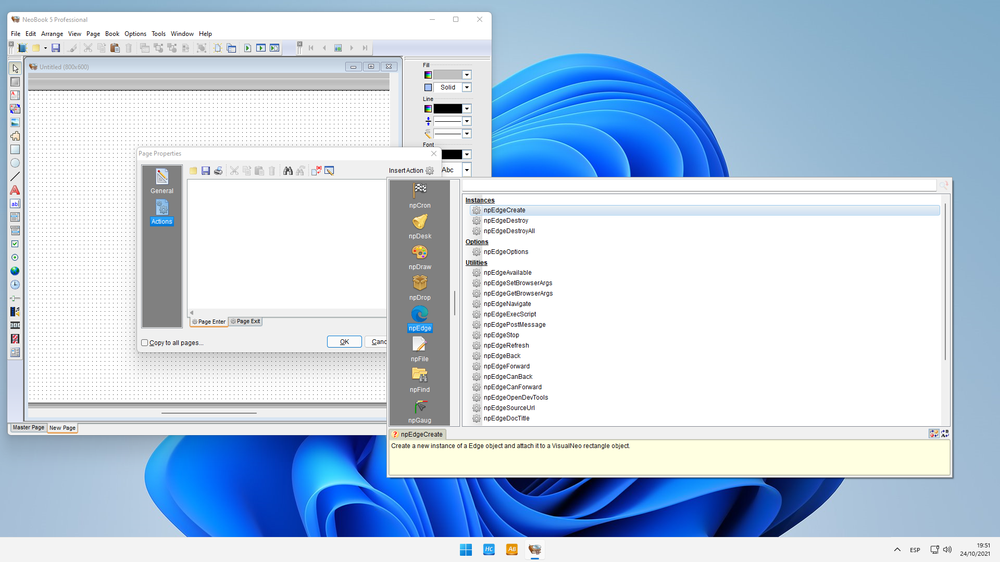This screenshot has height=562, width=1000.
Task: Select the pointer tool in NeoBook toolbox
Action: pyautogui.click(x=15, y=68)
